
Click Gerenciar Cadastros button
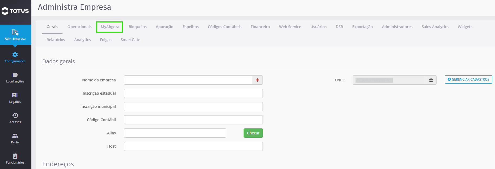tap(468, 79)
